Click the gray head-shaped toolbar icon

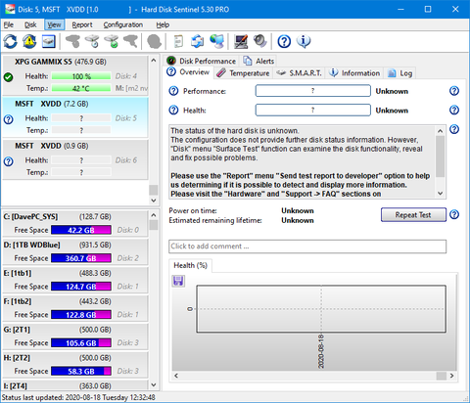[154, 41]
